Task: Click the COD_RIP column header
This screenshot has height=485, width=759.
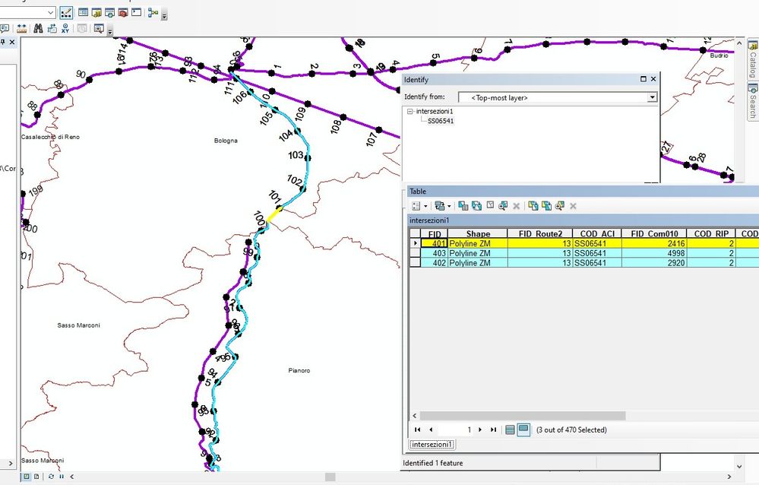Action: click(711, 233)
